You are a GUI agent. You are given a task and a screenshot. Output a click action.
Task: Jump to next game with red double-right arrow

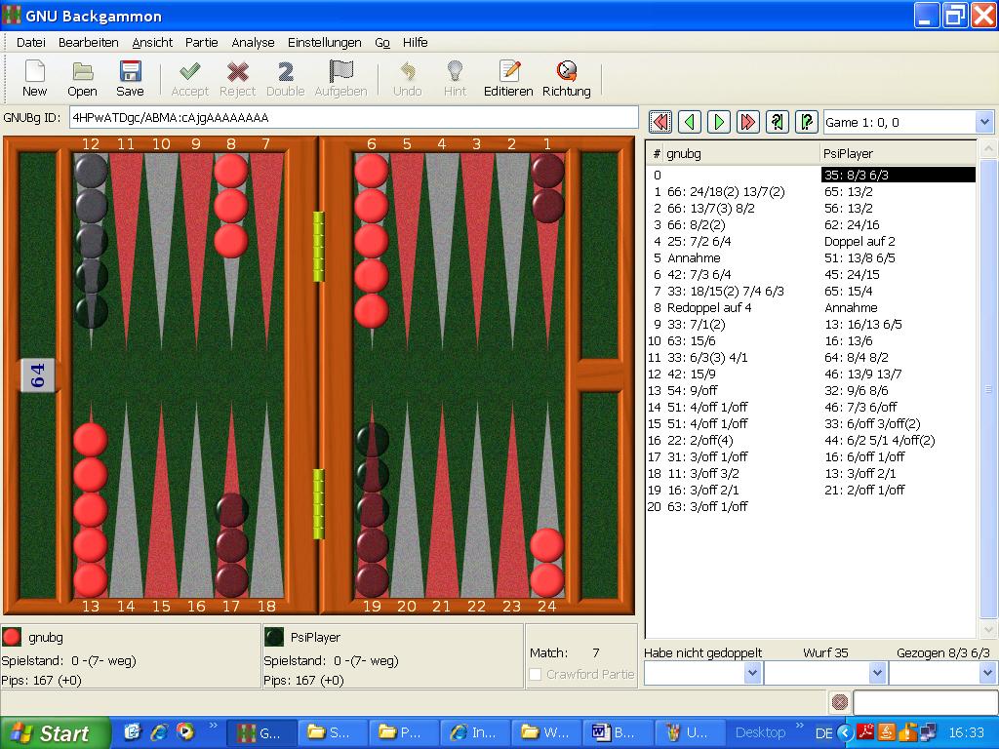pyautogui.click(x=748, y=122)
